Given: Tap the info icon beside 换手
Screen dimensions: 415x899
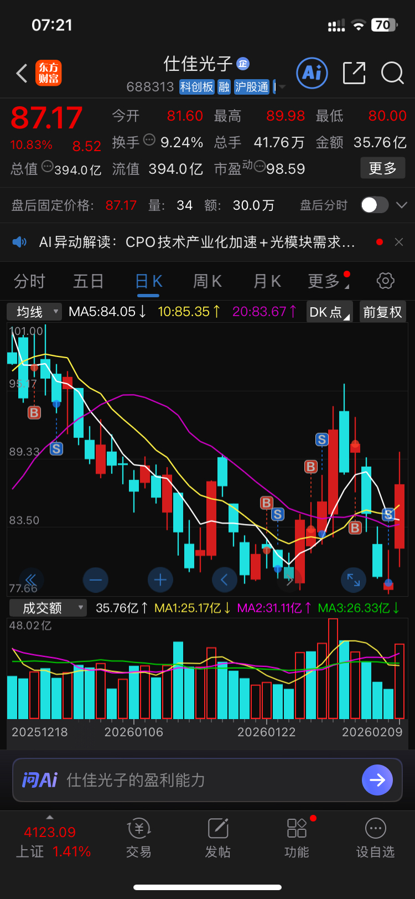Looking at the screenshot, I should [149, 139].
